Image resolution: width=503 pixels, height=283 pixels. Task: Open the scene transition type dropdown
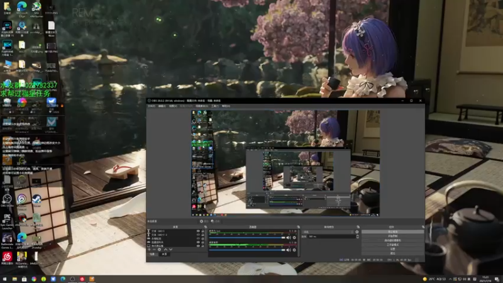328,231
